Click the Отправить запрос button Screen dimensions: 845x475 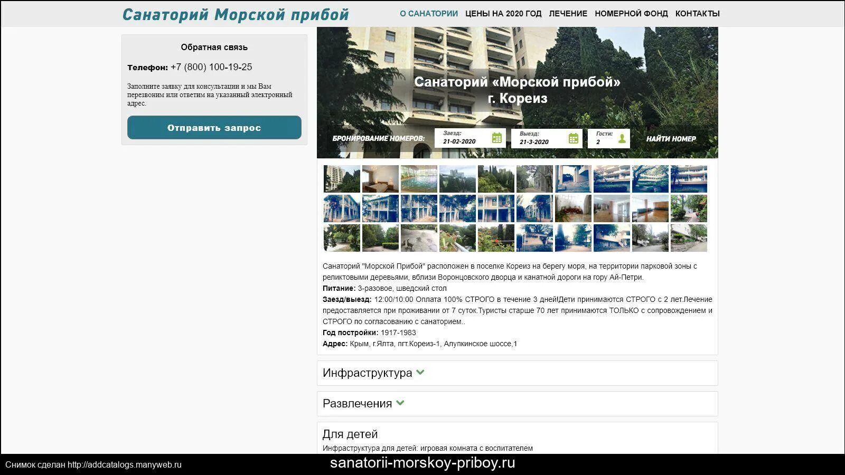(214, 128)
